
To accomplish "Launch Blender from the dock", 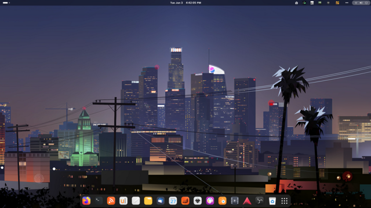I will point(223,200).
